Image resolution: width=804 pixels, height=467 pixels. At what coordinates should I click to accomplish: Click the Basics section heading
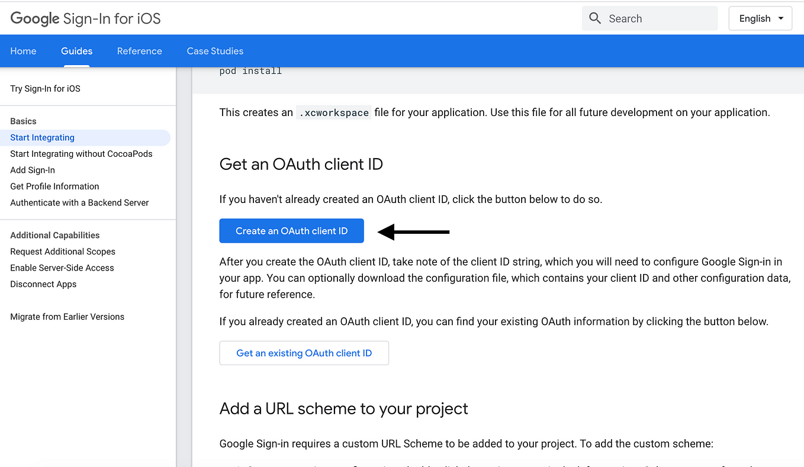pos(23,121)
